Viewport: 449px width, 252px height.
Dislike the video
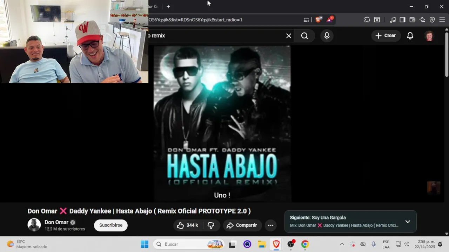coord(211,225)
